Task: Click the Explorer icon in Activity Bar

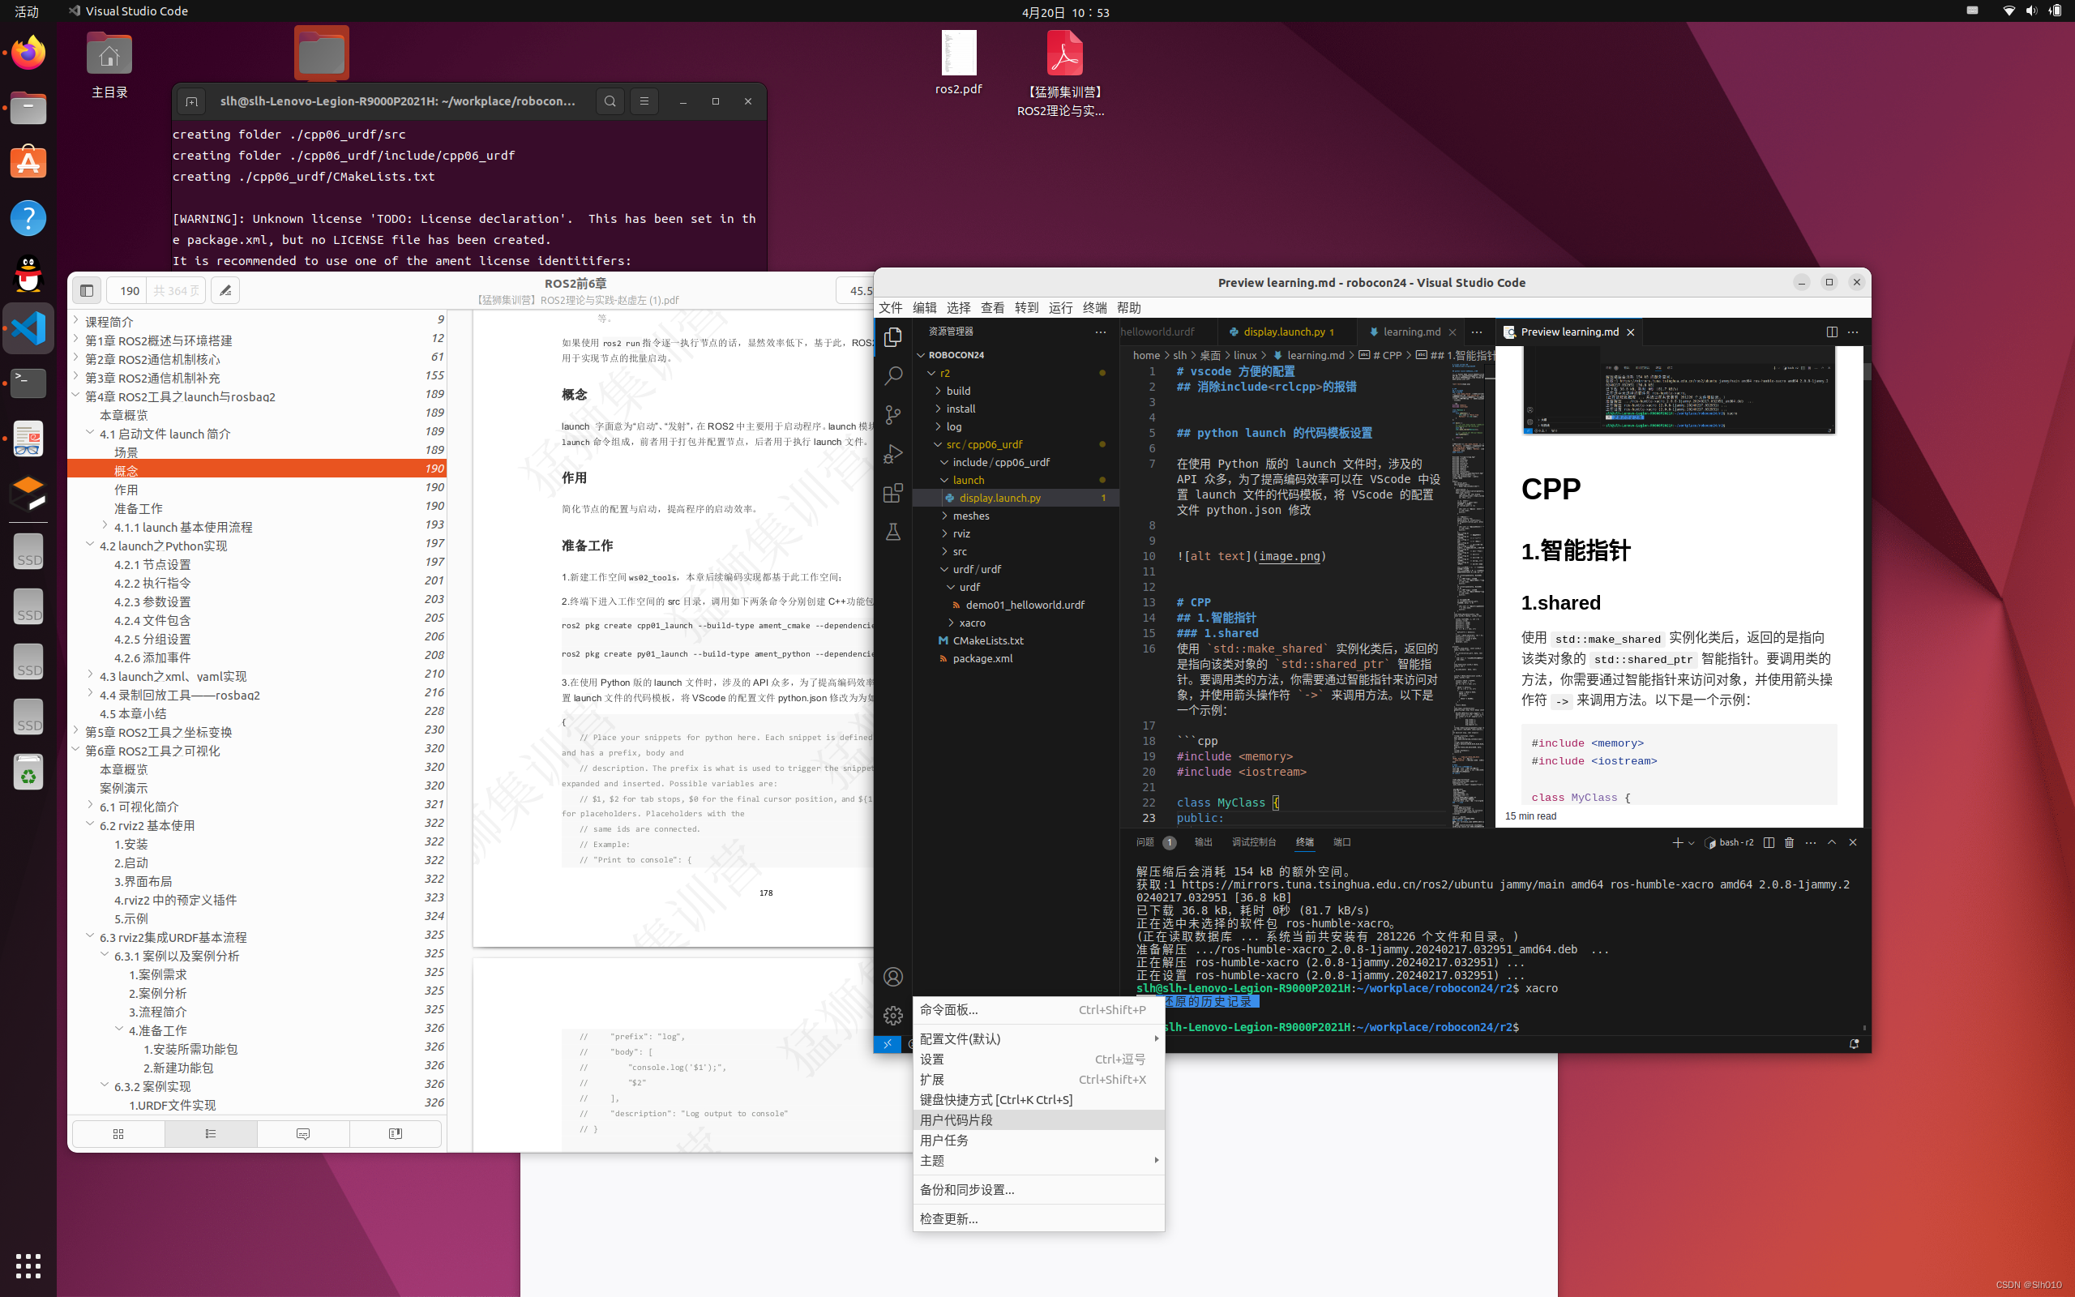Action: (x=892, y=339)
